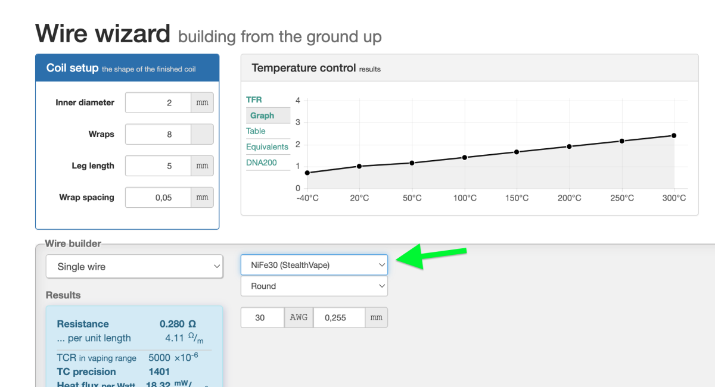Click the AWG unit label
The image size is (715, 387).
point(299,317)
